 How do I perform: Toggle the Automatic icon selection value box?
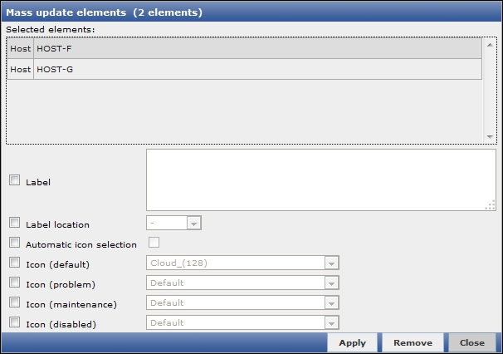[154, 243]
